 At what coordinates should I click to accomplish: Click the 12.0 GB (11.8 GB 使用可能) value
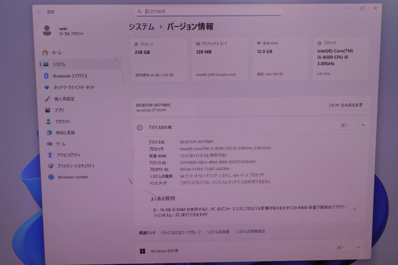[203, 155]
